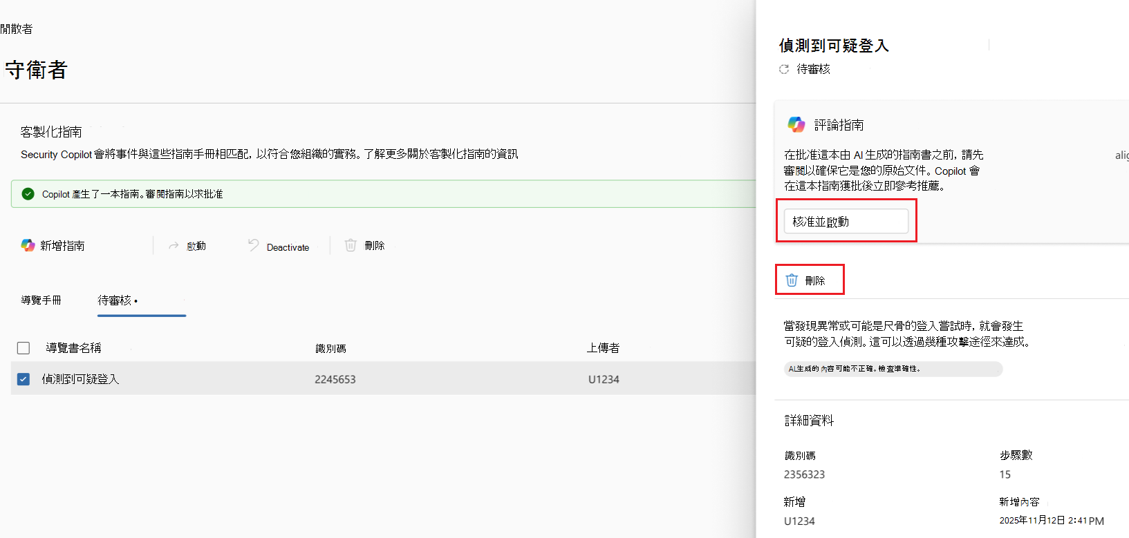Viewport: 1129px width, 538px height.
Task: Click the 待審核 status spinner icon
Action: coord(784,69)
